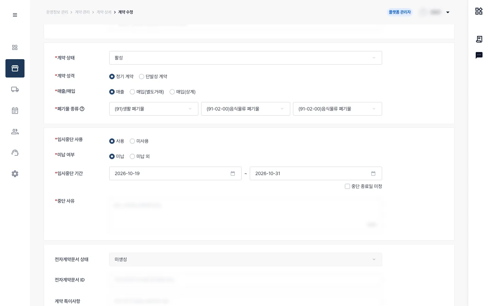Image resolution: width=490 pixels, height=306 pixels.
Task: Select the storefront icon in sidebar
Action: coord(15,68)
